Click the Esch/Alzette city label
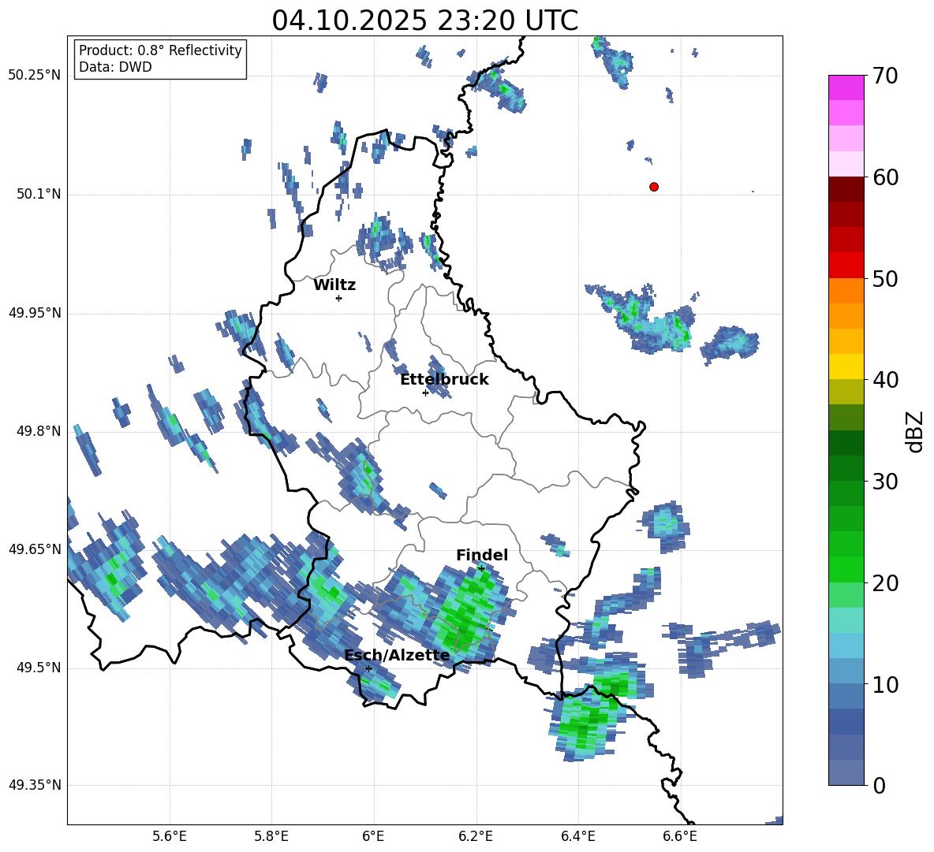934x852 pixels. 397,656
